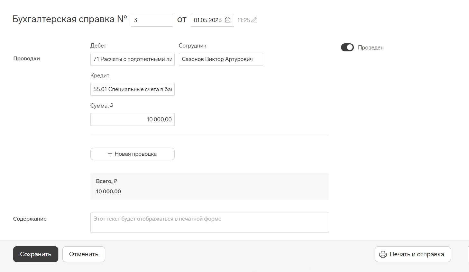Viewport: 469px width, 272px height.
Task: Click the pencil icon to edit time
Action: pyautogui.click(x=254, y=20)
